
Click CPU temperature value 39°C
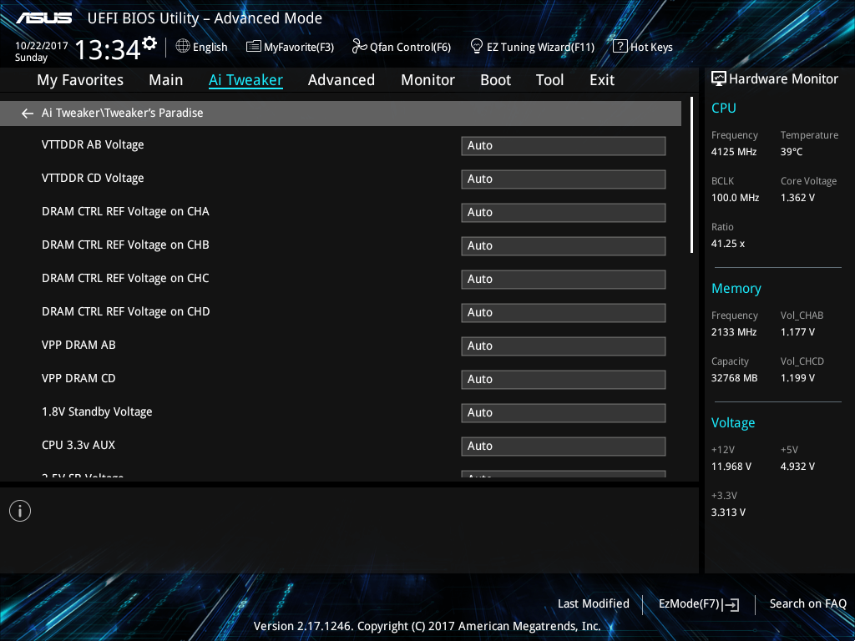[x=792, y=152]
